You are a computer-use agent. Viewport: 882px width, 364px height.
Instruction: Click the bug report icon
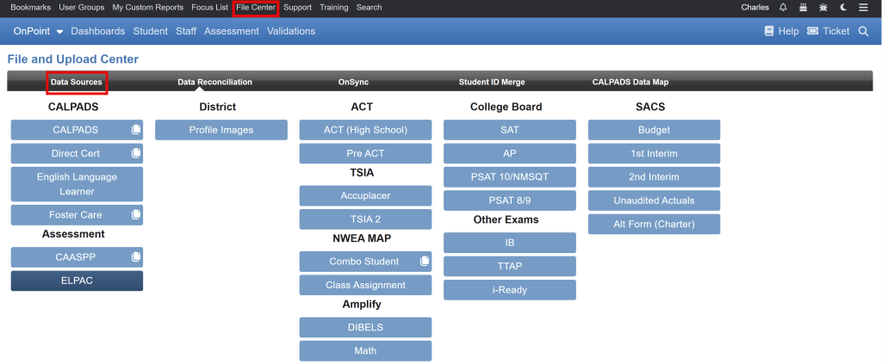pos(823,7)
